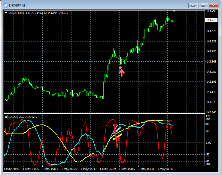Click the USDJPY,M1 window title text

(18, 6)
